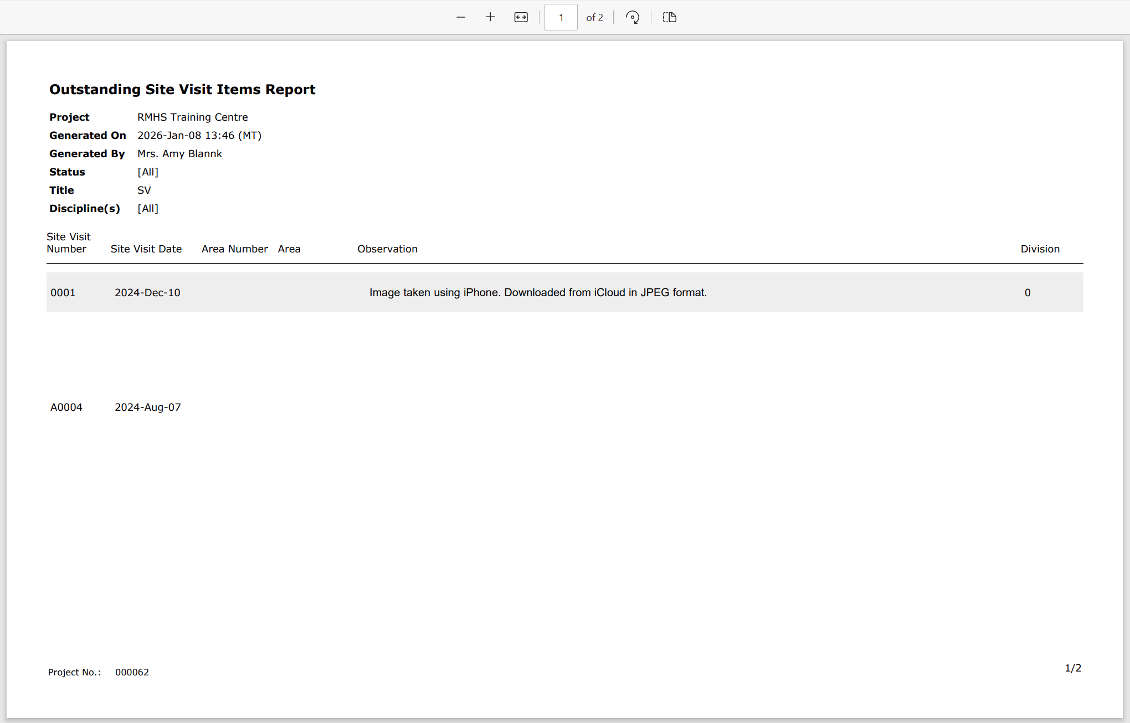Focus the current page number field
The height and width of the screenshot is (723, 1130).
[x=561, y=17]
